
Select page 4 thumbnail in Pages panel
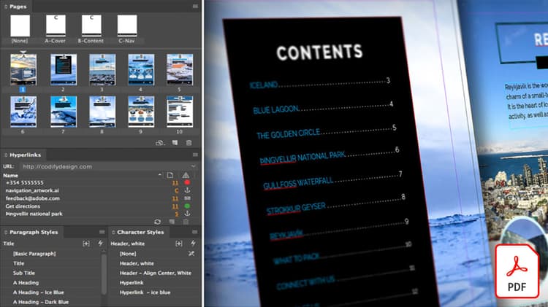click(141, 69)
